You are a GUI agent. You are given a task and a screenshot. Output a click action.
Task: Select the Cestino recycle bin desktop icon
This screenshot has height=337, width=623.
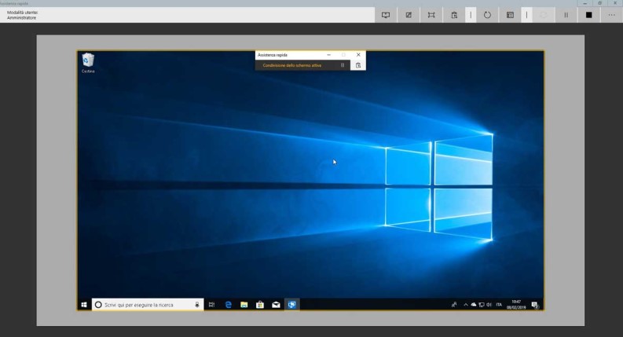88,63
